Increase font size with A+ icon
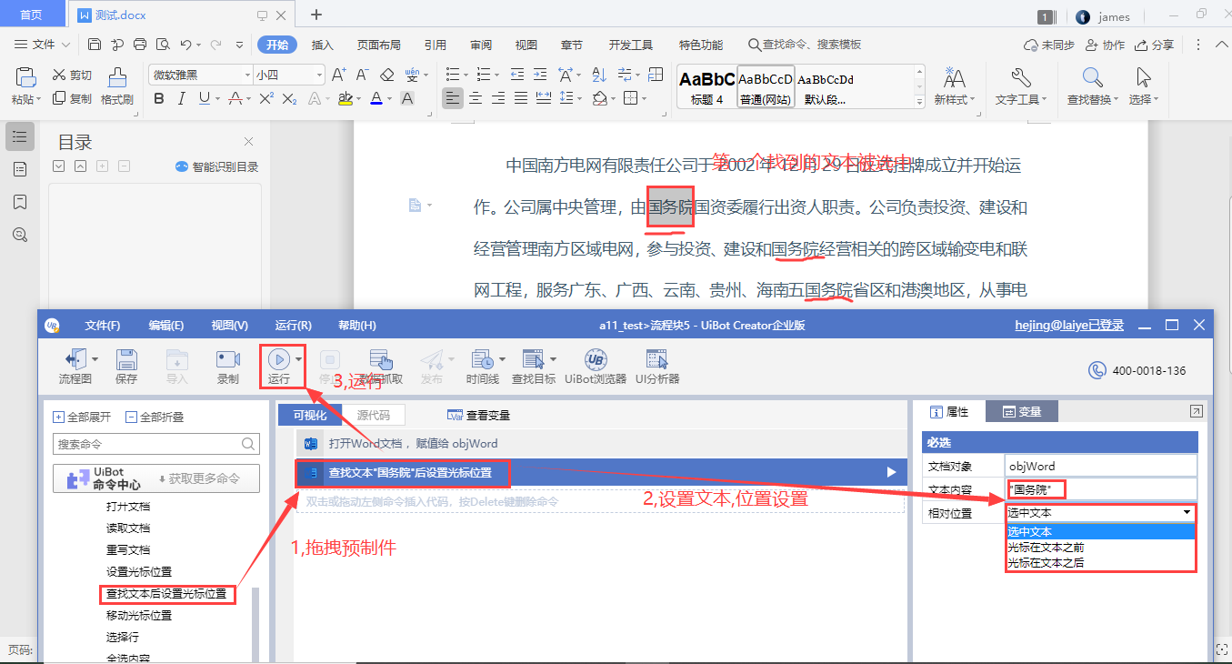Viewport: 1232px width, 664px height. (338, 75)
